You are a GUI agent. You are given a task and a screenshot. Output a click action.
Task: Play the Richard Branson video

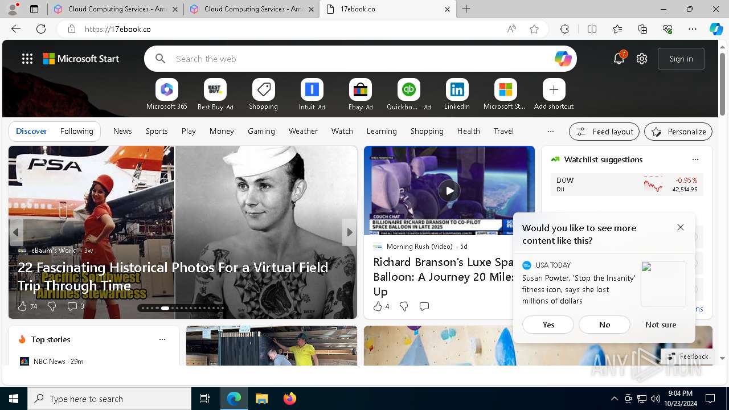pyautogui.click(x=449, y=191)
